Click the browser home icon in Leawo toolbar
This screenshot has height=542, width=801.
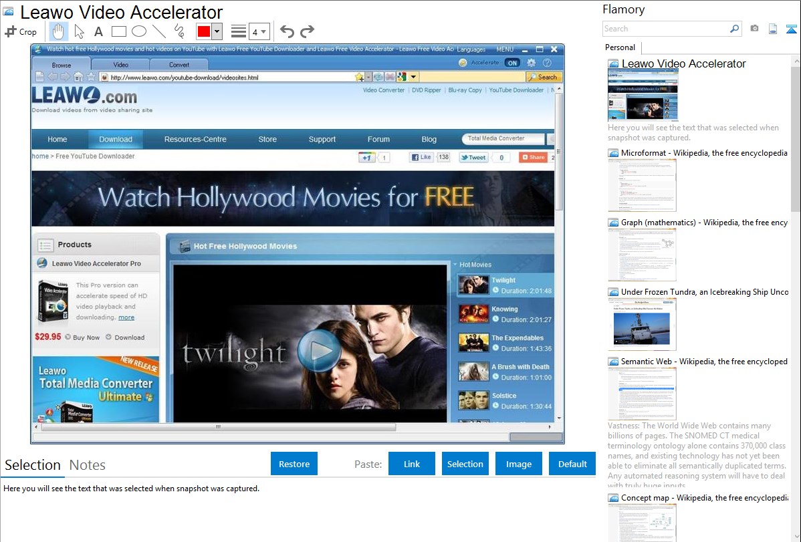(78, 77)
